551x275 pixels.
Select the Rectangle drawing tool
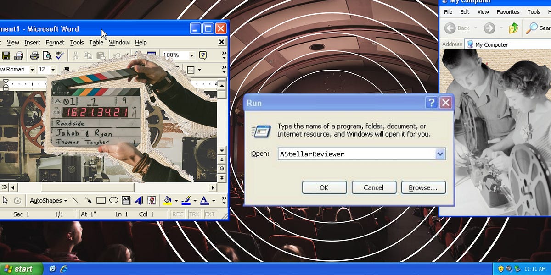coord(101,200)
